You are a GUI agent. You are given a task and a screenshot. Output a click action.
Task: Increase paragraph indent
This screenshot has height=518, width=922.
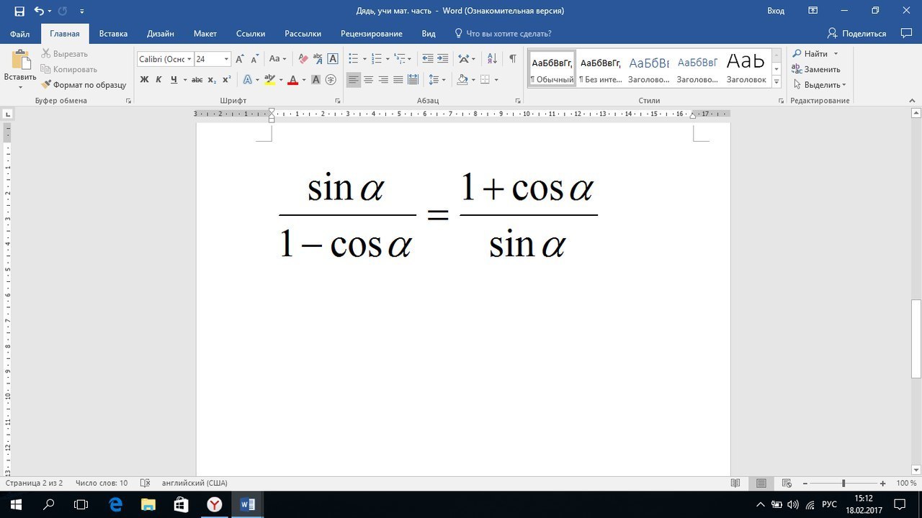pos(442,59)
